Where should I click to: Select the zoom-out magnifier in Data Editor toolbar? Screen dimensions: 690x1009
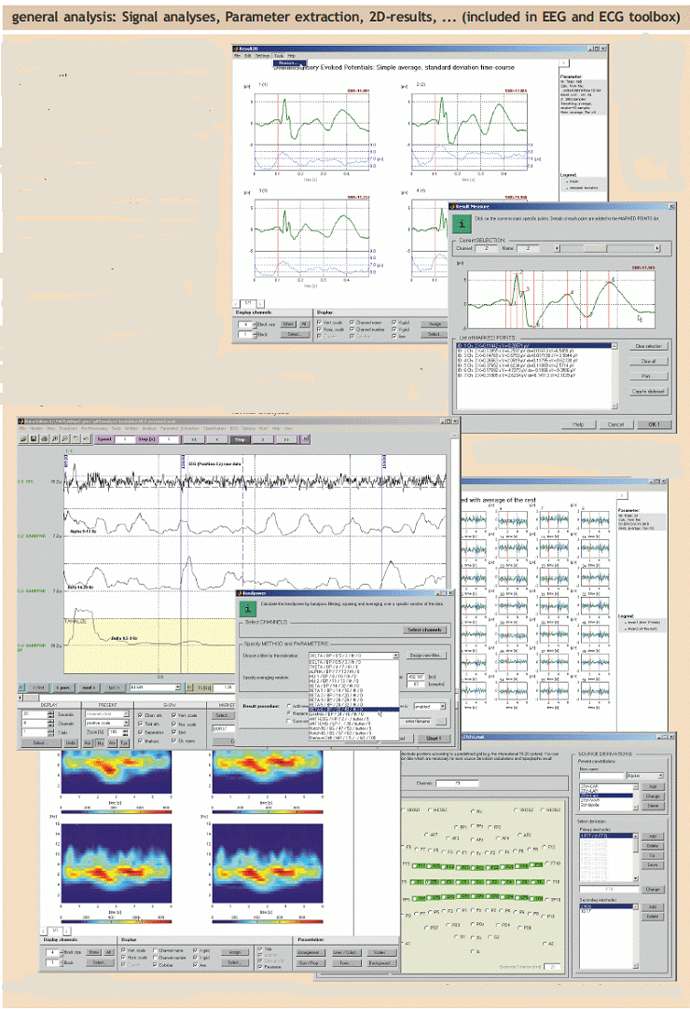tap(65, 438)
